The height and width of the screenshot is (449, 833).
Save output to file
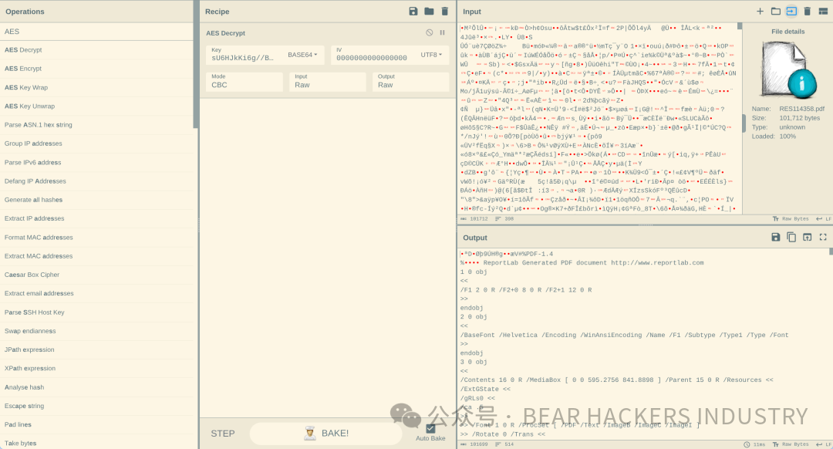pos(776,238)
